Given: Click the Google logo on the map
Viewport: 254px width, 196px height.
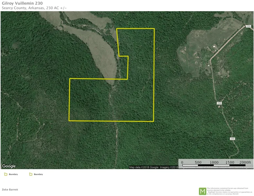Looking at the screenshot, I should (9, 166).
